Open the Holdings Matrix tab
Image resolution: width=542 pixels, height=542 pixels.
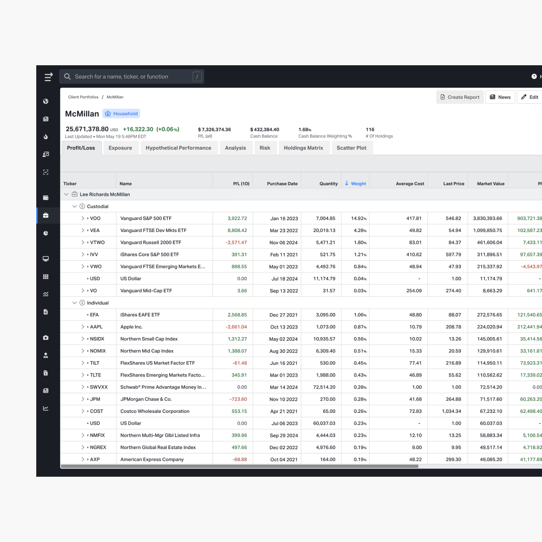303,148
